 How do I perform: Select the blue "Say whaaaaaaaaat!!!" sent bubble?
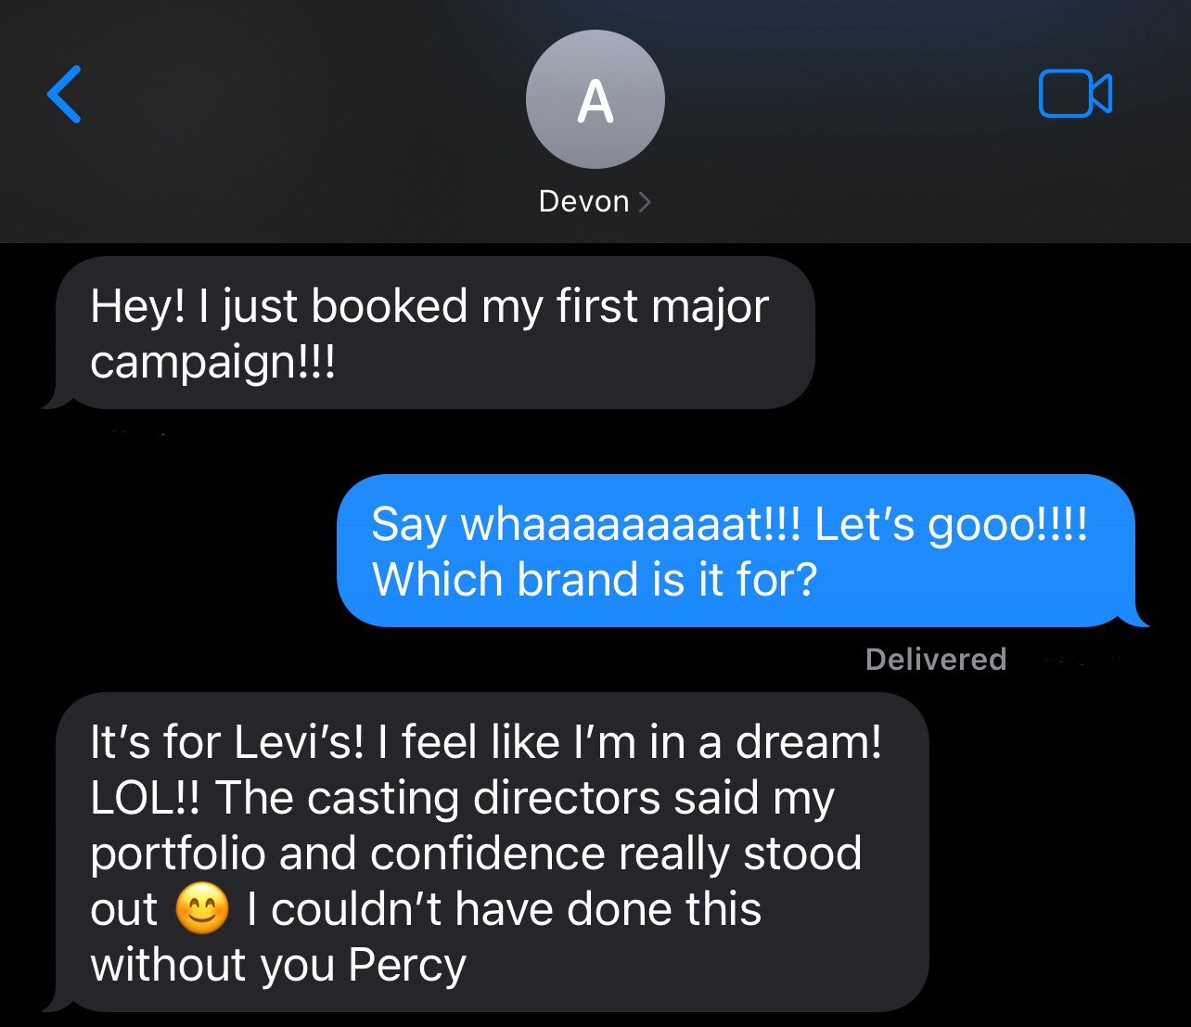coord(742,551)
